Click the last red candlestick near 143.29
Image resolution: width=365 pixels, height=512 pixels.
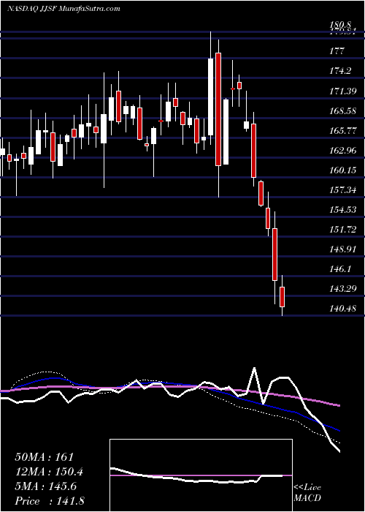(x=283, y=297)
